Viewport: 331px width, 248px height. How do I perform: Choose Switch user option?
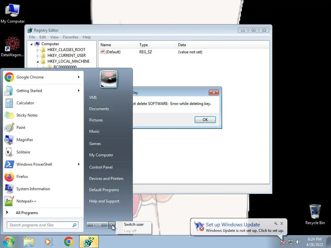pyautogui.click(x=134, y=224)
